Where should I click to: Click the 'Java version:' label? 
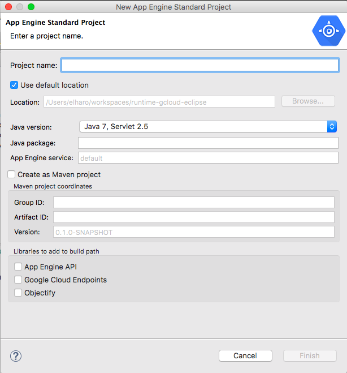click(x=31, y=127)
